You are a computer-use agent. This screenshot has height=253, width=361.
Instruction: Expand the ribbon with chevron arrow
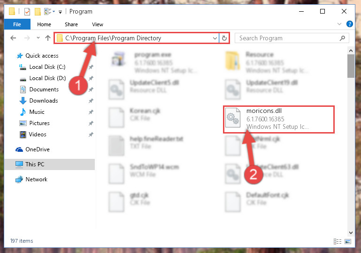tap(339, 24)
